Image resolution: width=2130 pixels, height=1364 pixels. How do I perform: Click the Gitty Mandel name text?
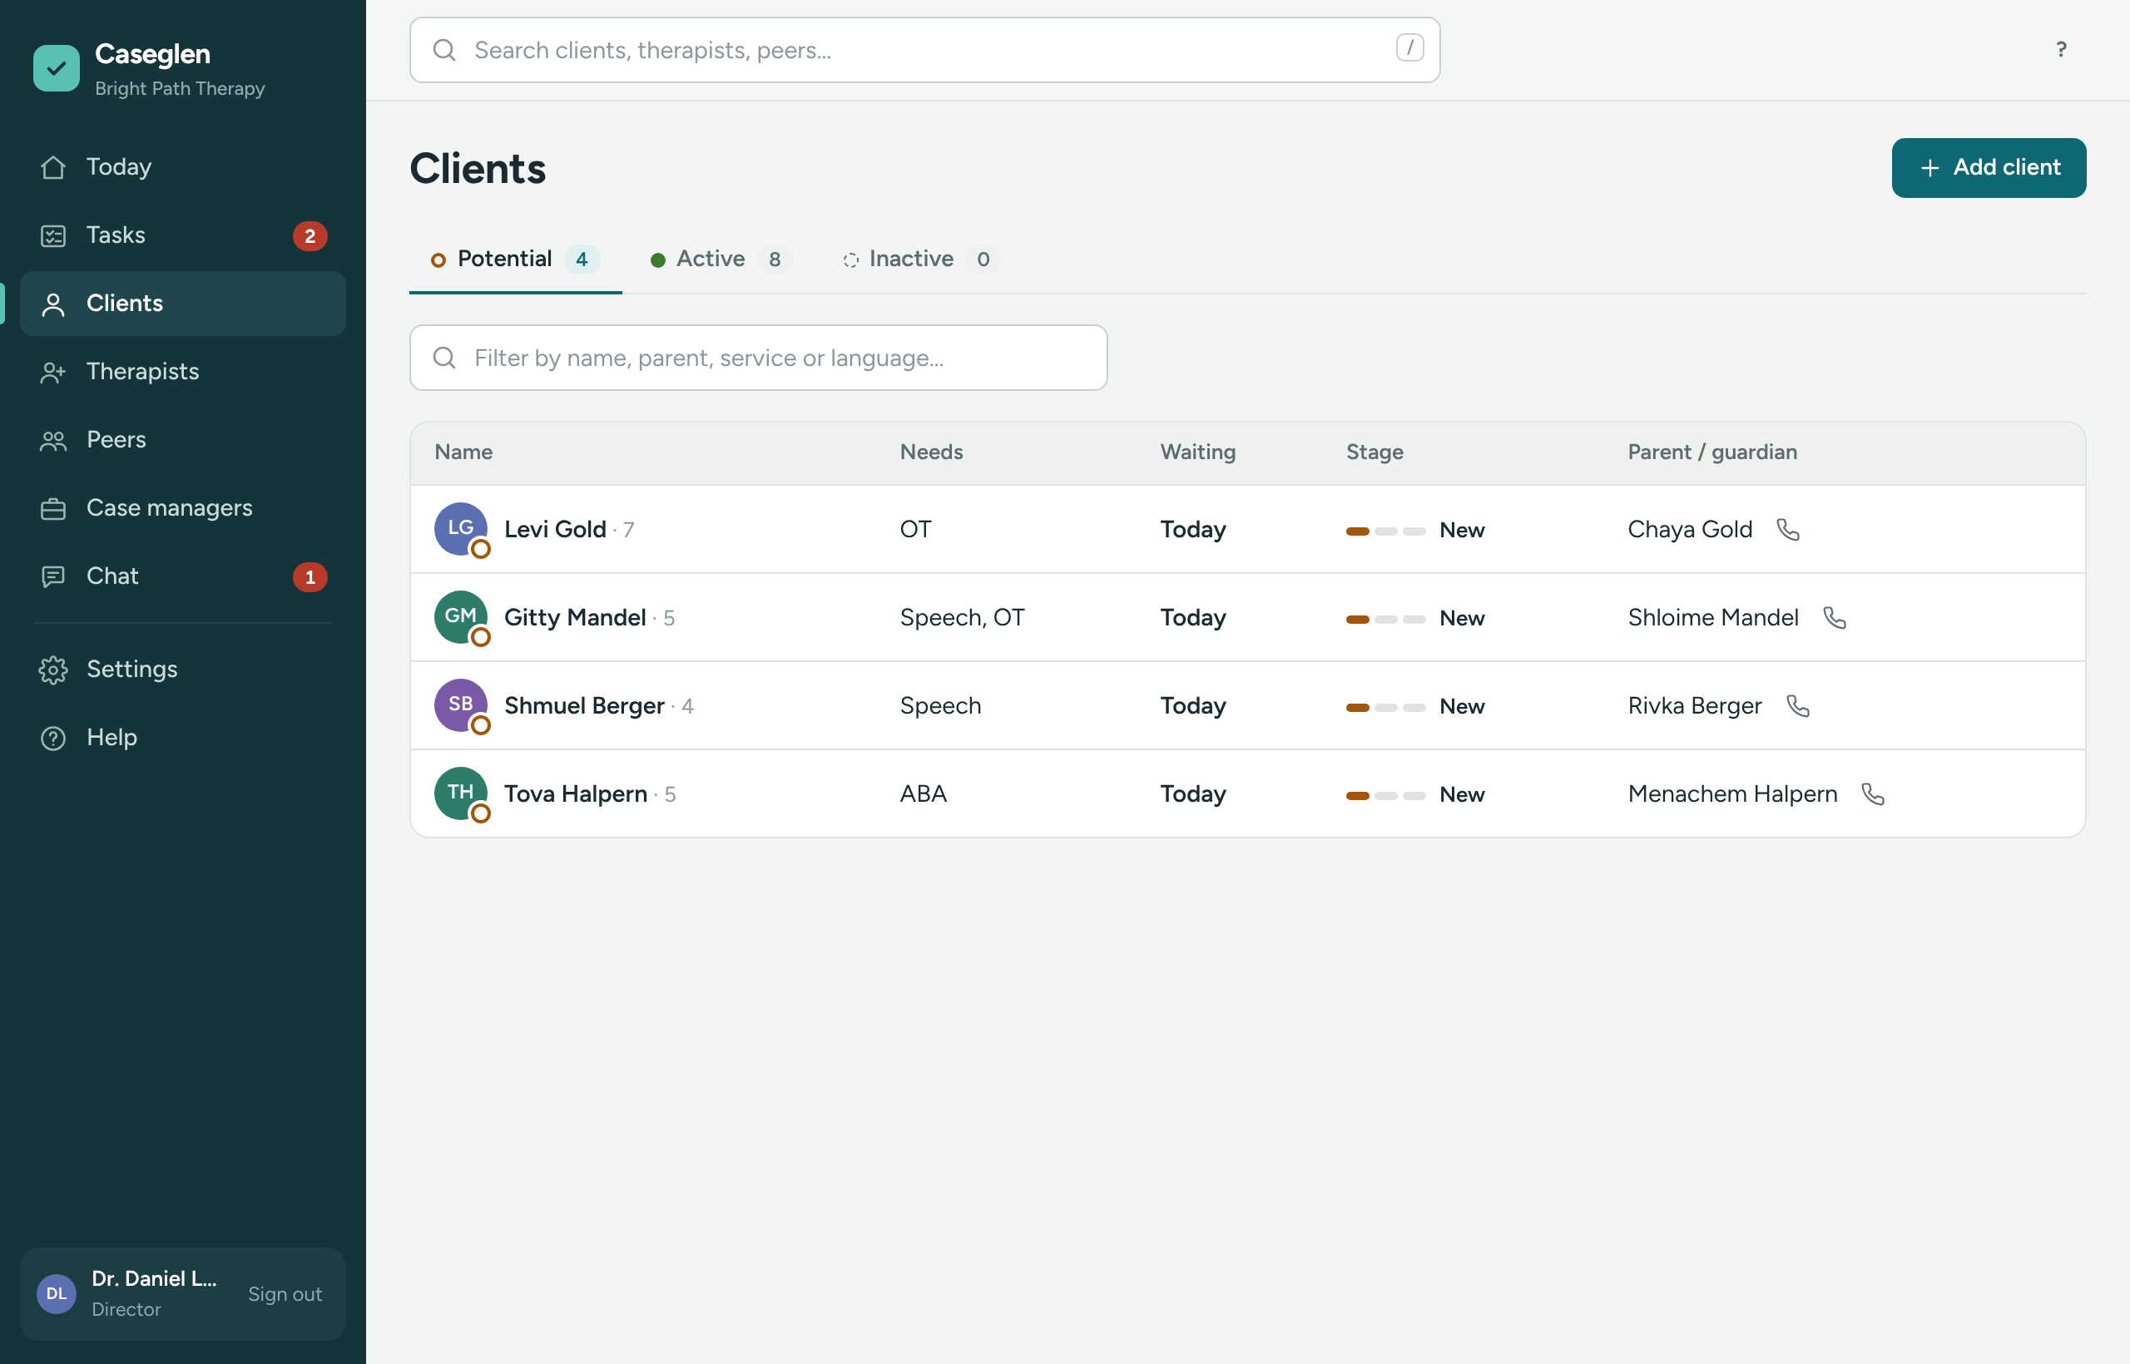pos(574,618)
